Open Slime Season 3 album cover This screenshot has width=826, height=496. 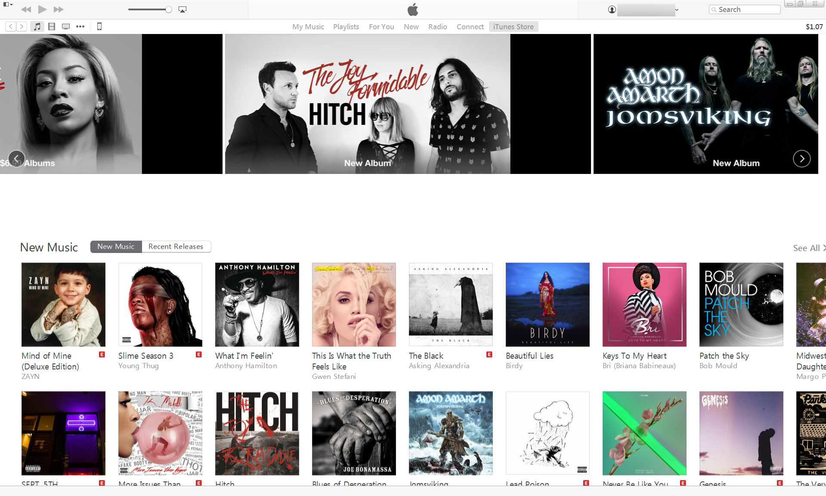(160, 304)
